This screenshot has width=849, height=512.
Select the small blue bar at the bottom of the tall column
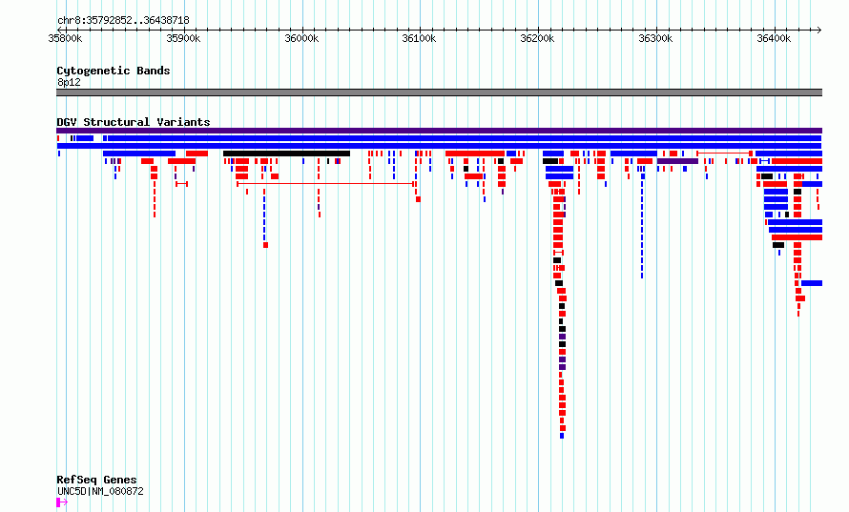[x=562, y=436]
